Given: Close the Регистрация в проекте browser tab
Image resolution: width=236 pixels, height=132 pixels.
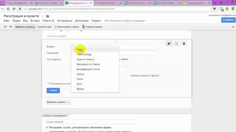Looking at the screenshot, I should [91, 3].
